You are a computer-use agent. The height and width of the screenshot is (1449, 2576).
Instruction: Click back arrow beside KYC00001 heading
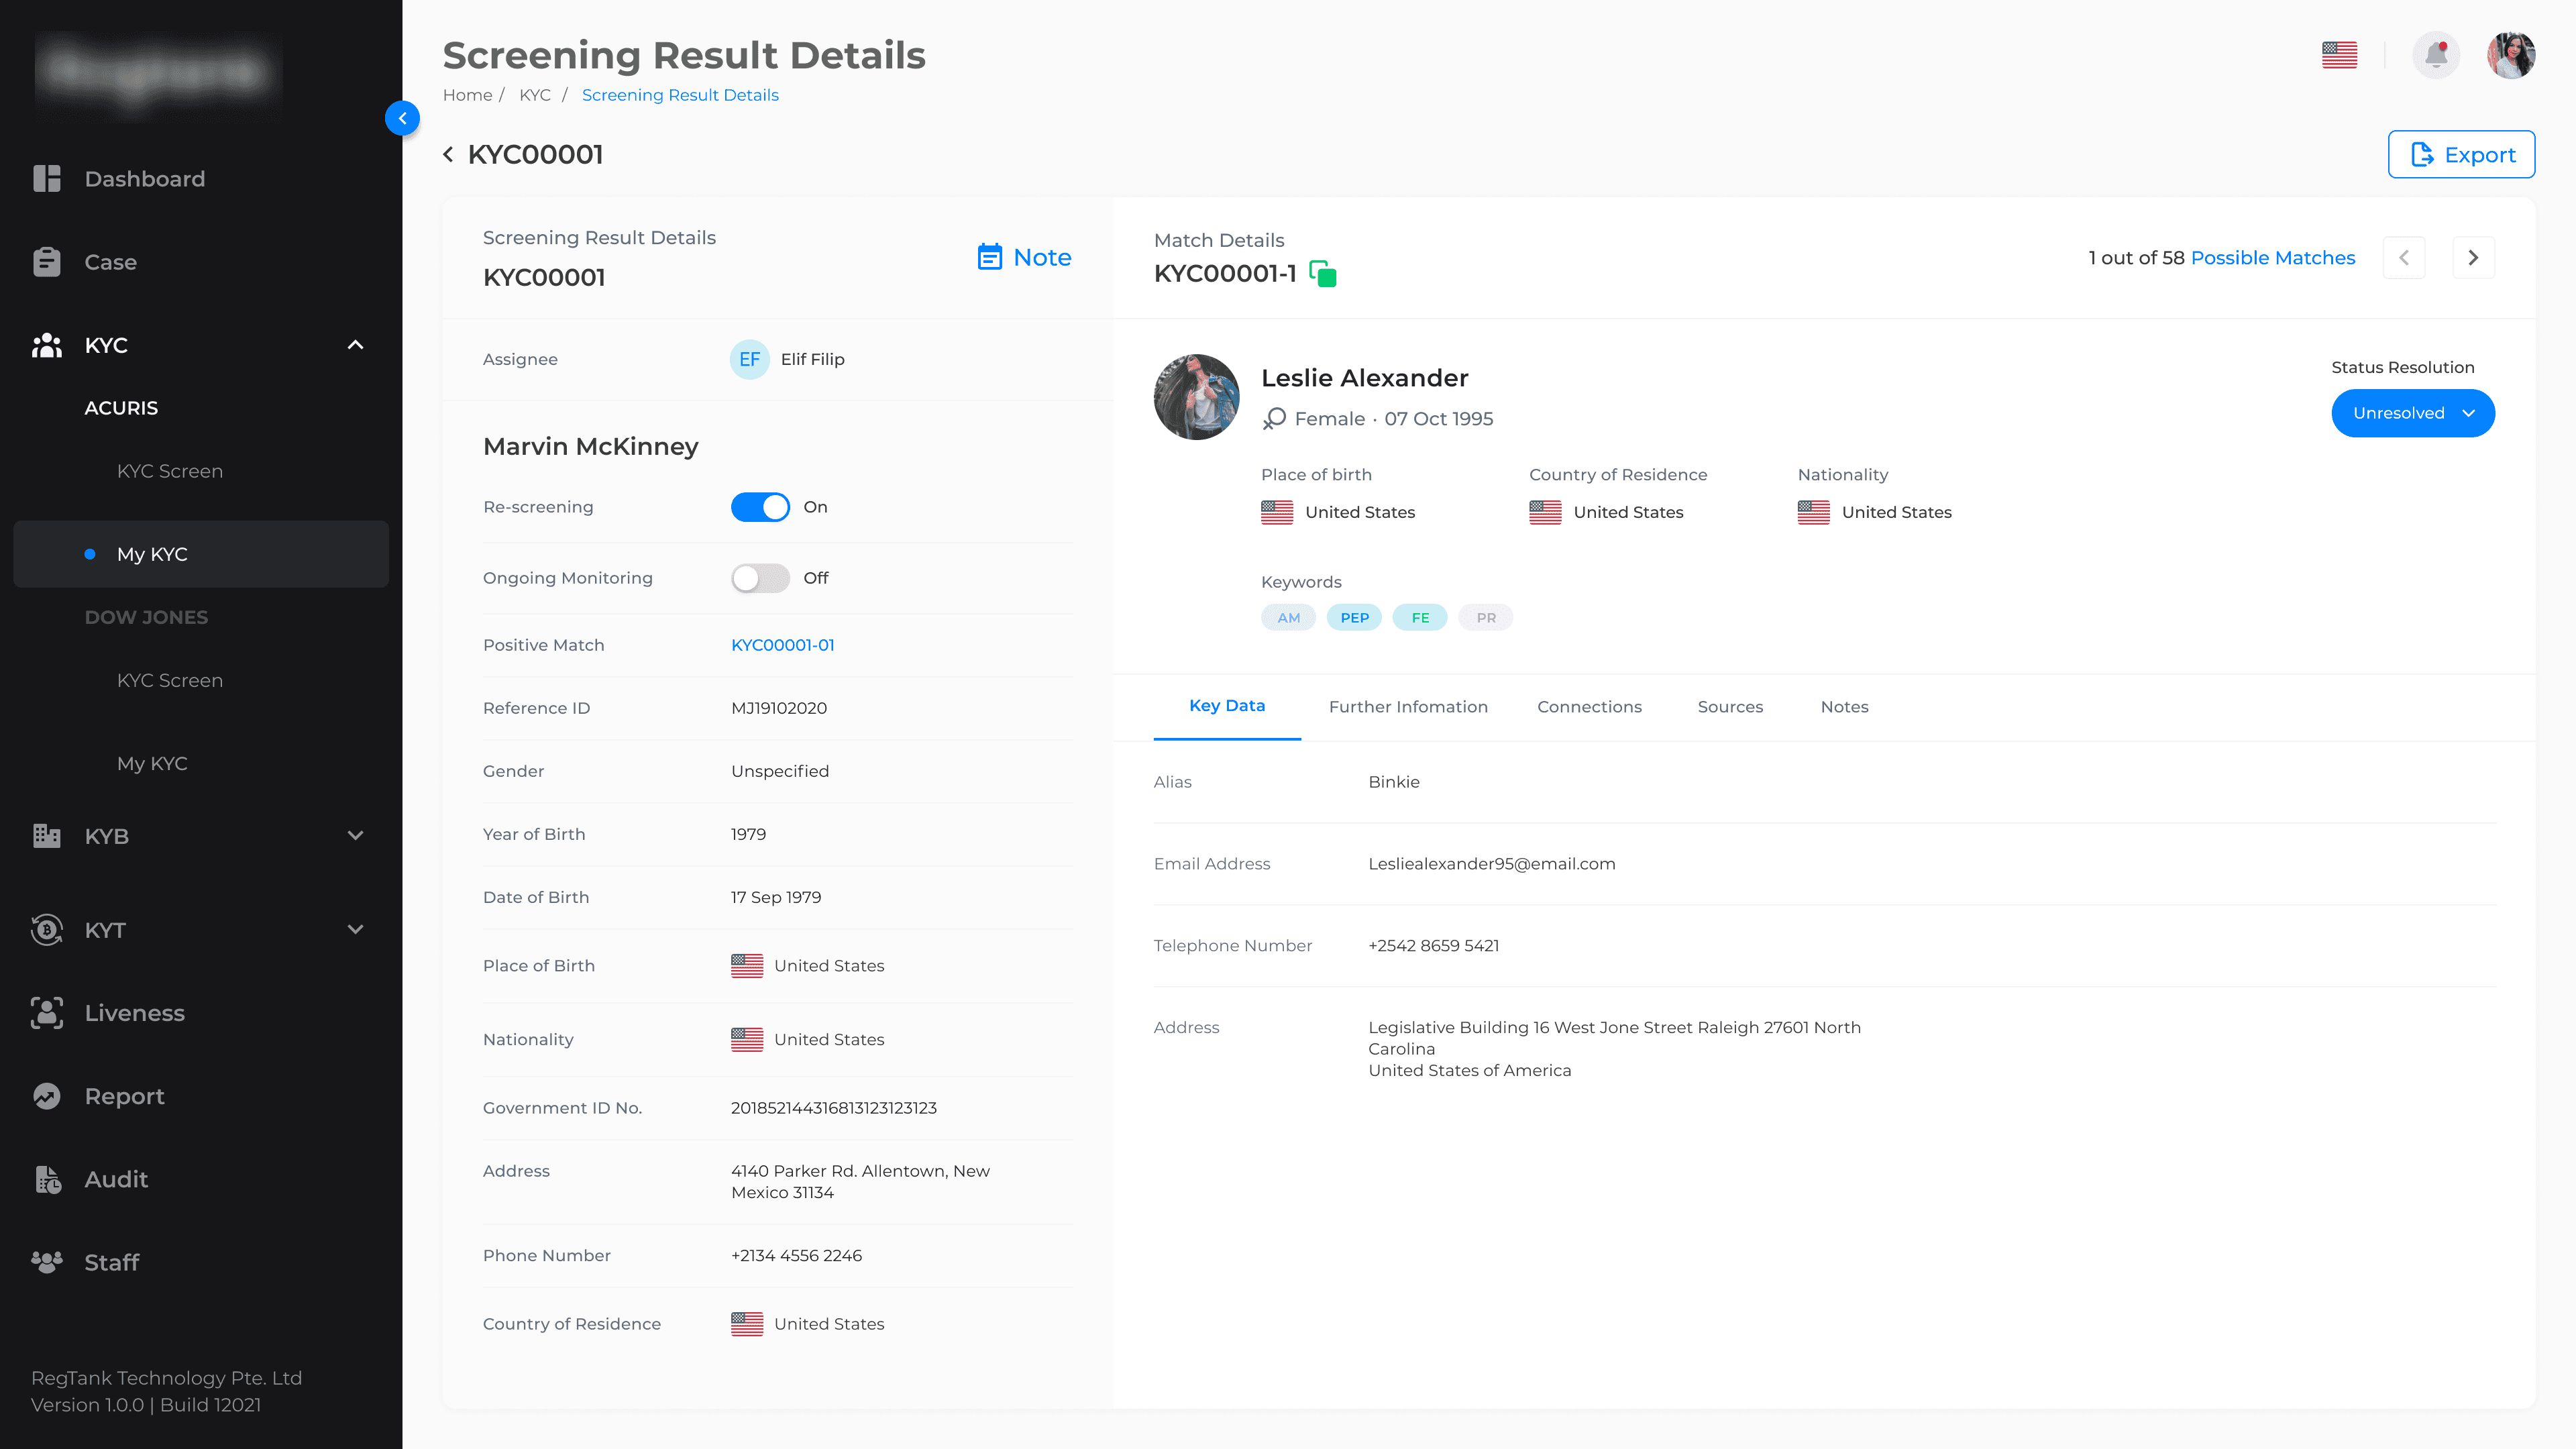[448, 154]
